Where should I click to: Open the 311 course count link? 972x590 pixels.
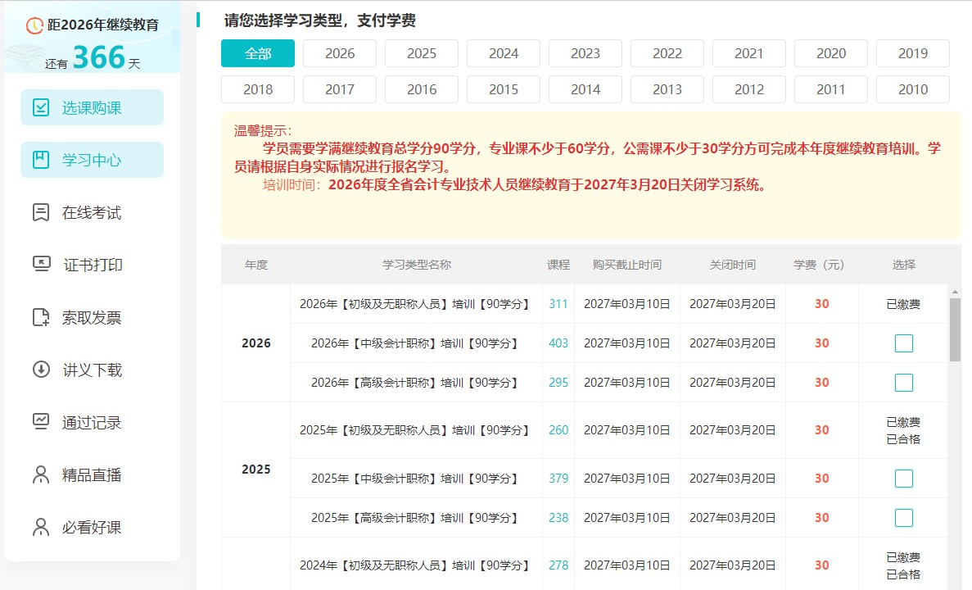tap(558, 304)
